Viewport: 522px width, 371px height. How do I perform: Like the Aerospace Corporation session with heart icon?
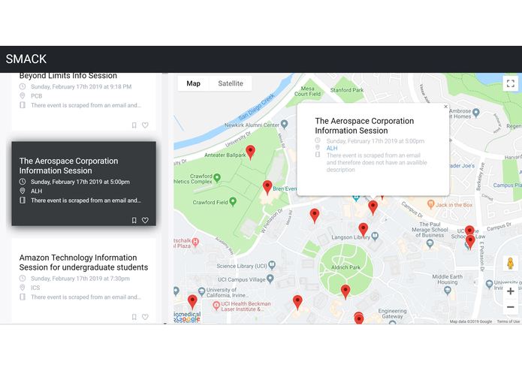pyautogui.click(x=145, y=220)
